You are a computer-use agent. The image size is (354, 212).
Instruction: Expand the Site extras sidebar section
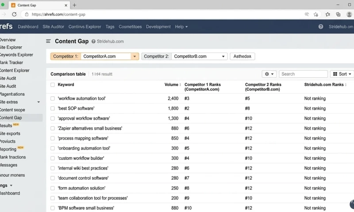(38, 102)
